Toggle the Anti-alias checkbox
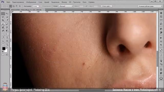This screenshot has height=92, width=164. pos(41,6)
